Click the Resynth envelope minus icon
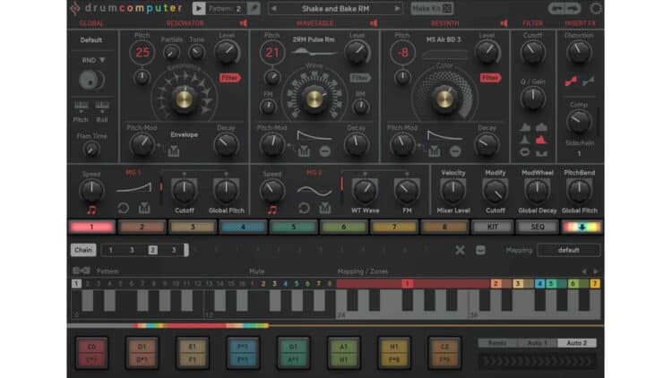This screenshot has height=378, width=672. pyautogui.click(x=455, y=150)
